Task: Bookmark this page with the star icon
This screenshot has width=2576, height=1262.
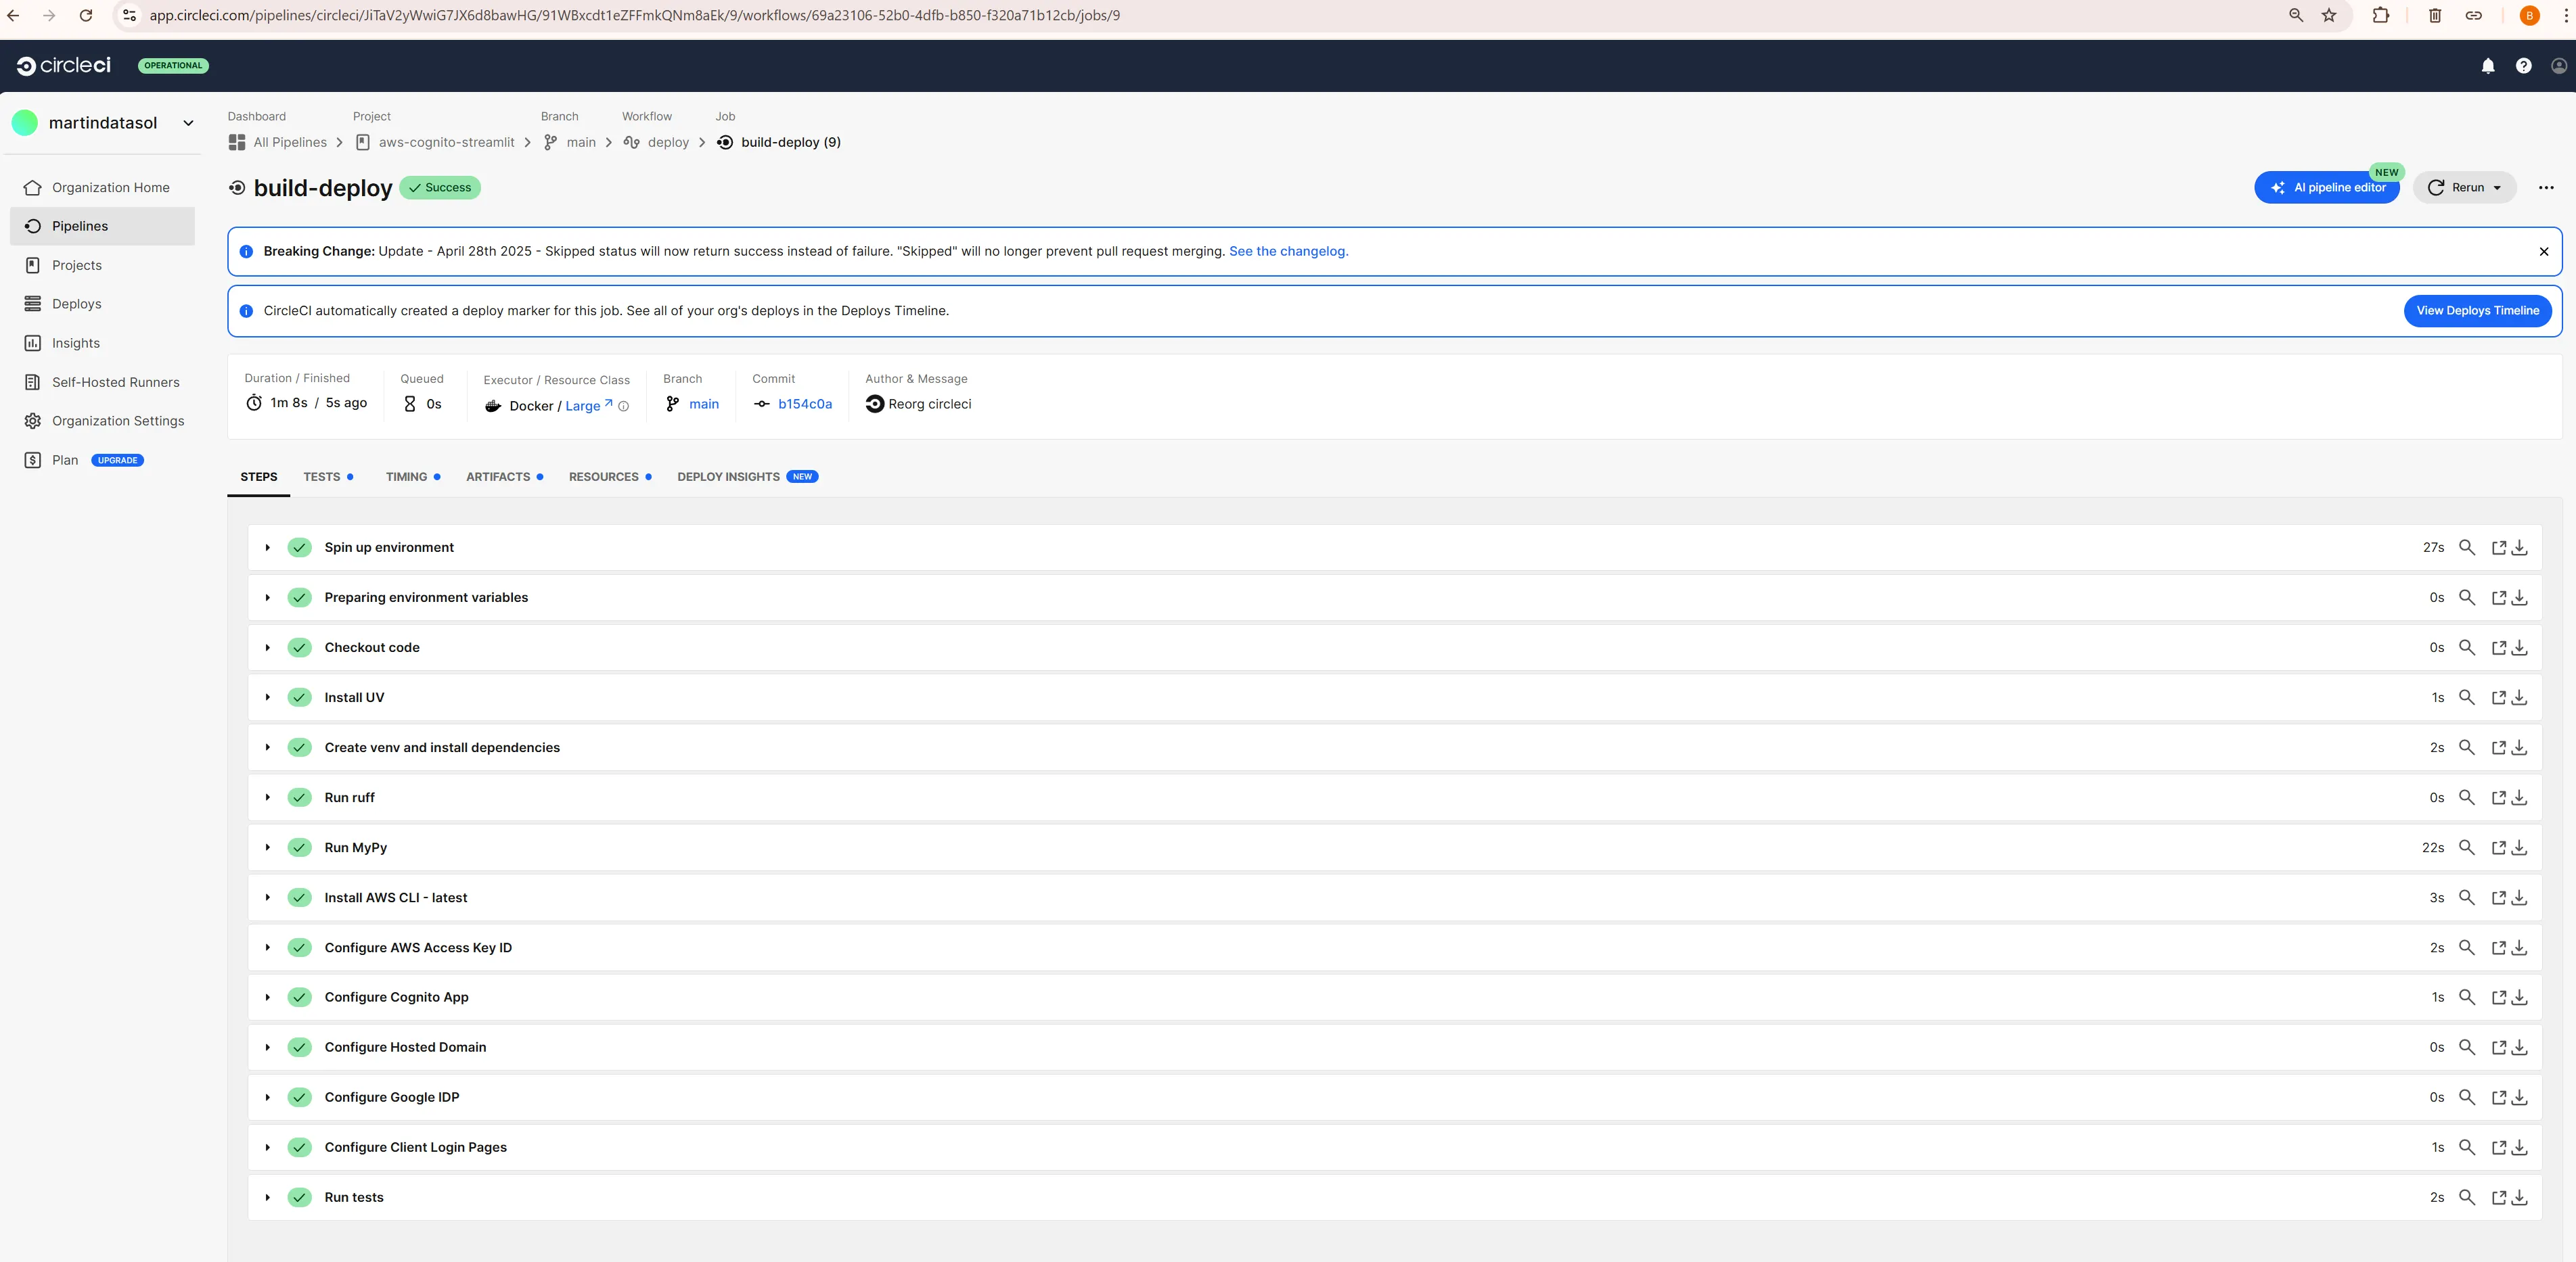Action: (2329, 15)
